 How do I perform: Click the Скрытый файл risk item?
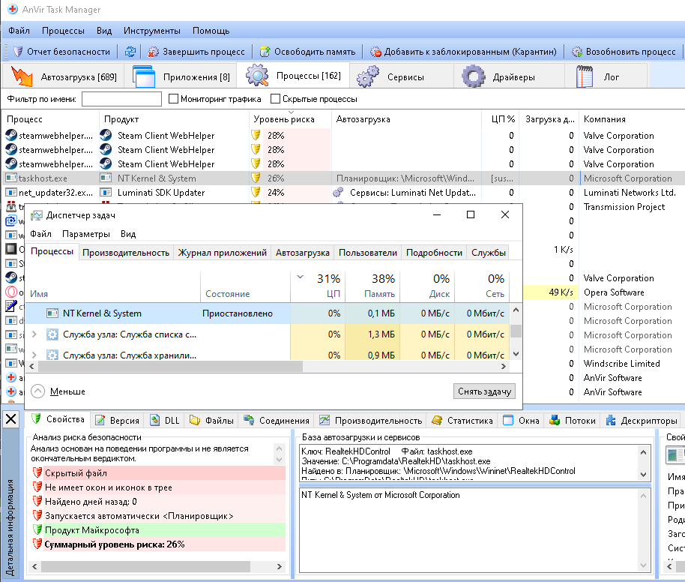(x=159, y=472)
